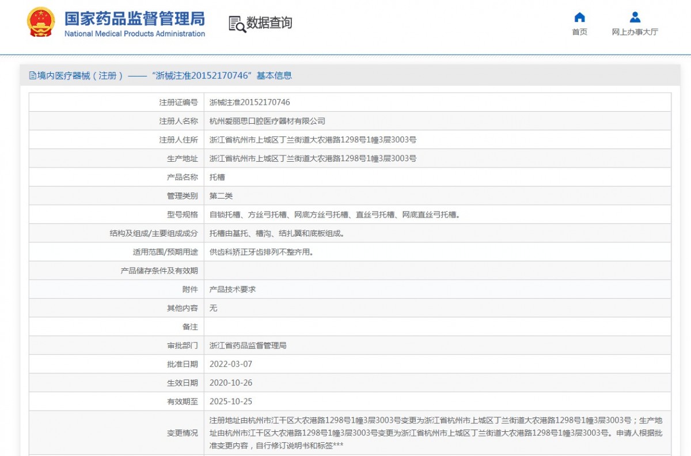Select 供齿科矫正牙齿排列不整齐用 text
691x456 pixels.
coord(261,252)
